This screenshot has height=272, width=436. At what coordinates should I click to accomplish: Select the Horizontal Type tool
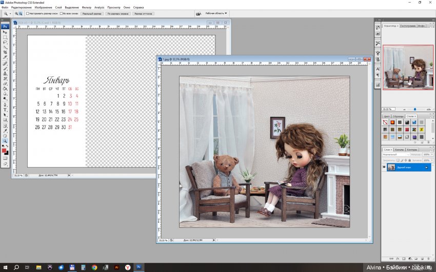pyautogui.click(x=5, y=110)
